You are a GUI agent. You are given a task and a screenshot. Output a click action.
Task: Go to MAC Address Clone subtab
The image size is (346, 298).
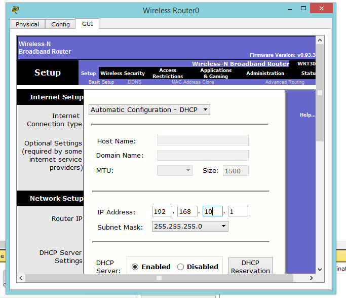193,82
